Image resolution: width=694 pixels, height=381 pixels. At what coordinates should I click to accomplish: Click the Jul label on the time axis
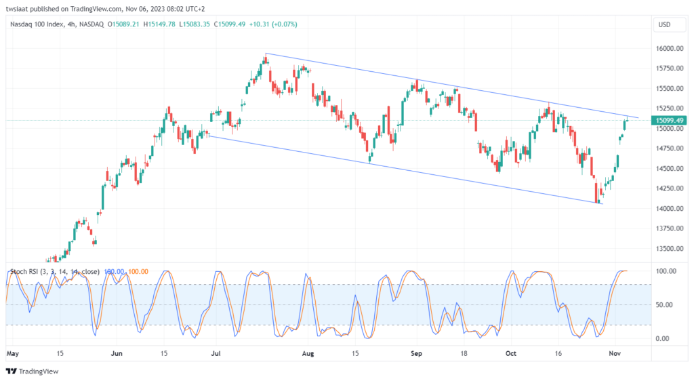(216, 354)
